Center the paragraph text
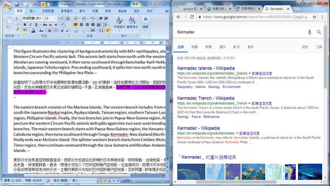 [81, 24]
